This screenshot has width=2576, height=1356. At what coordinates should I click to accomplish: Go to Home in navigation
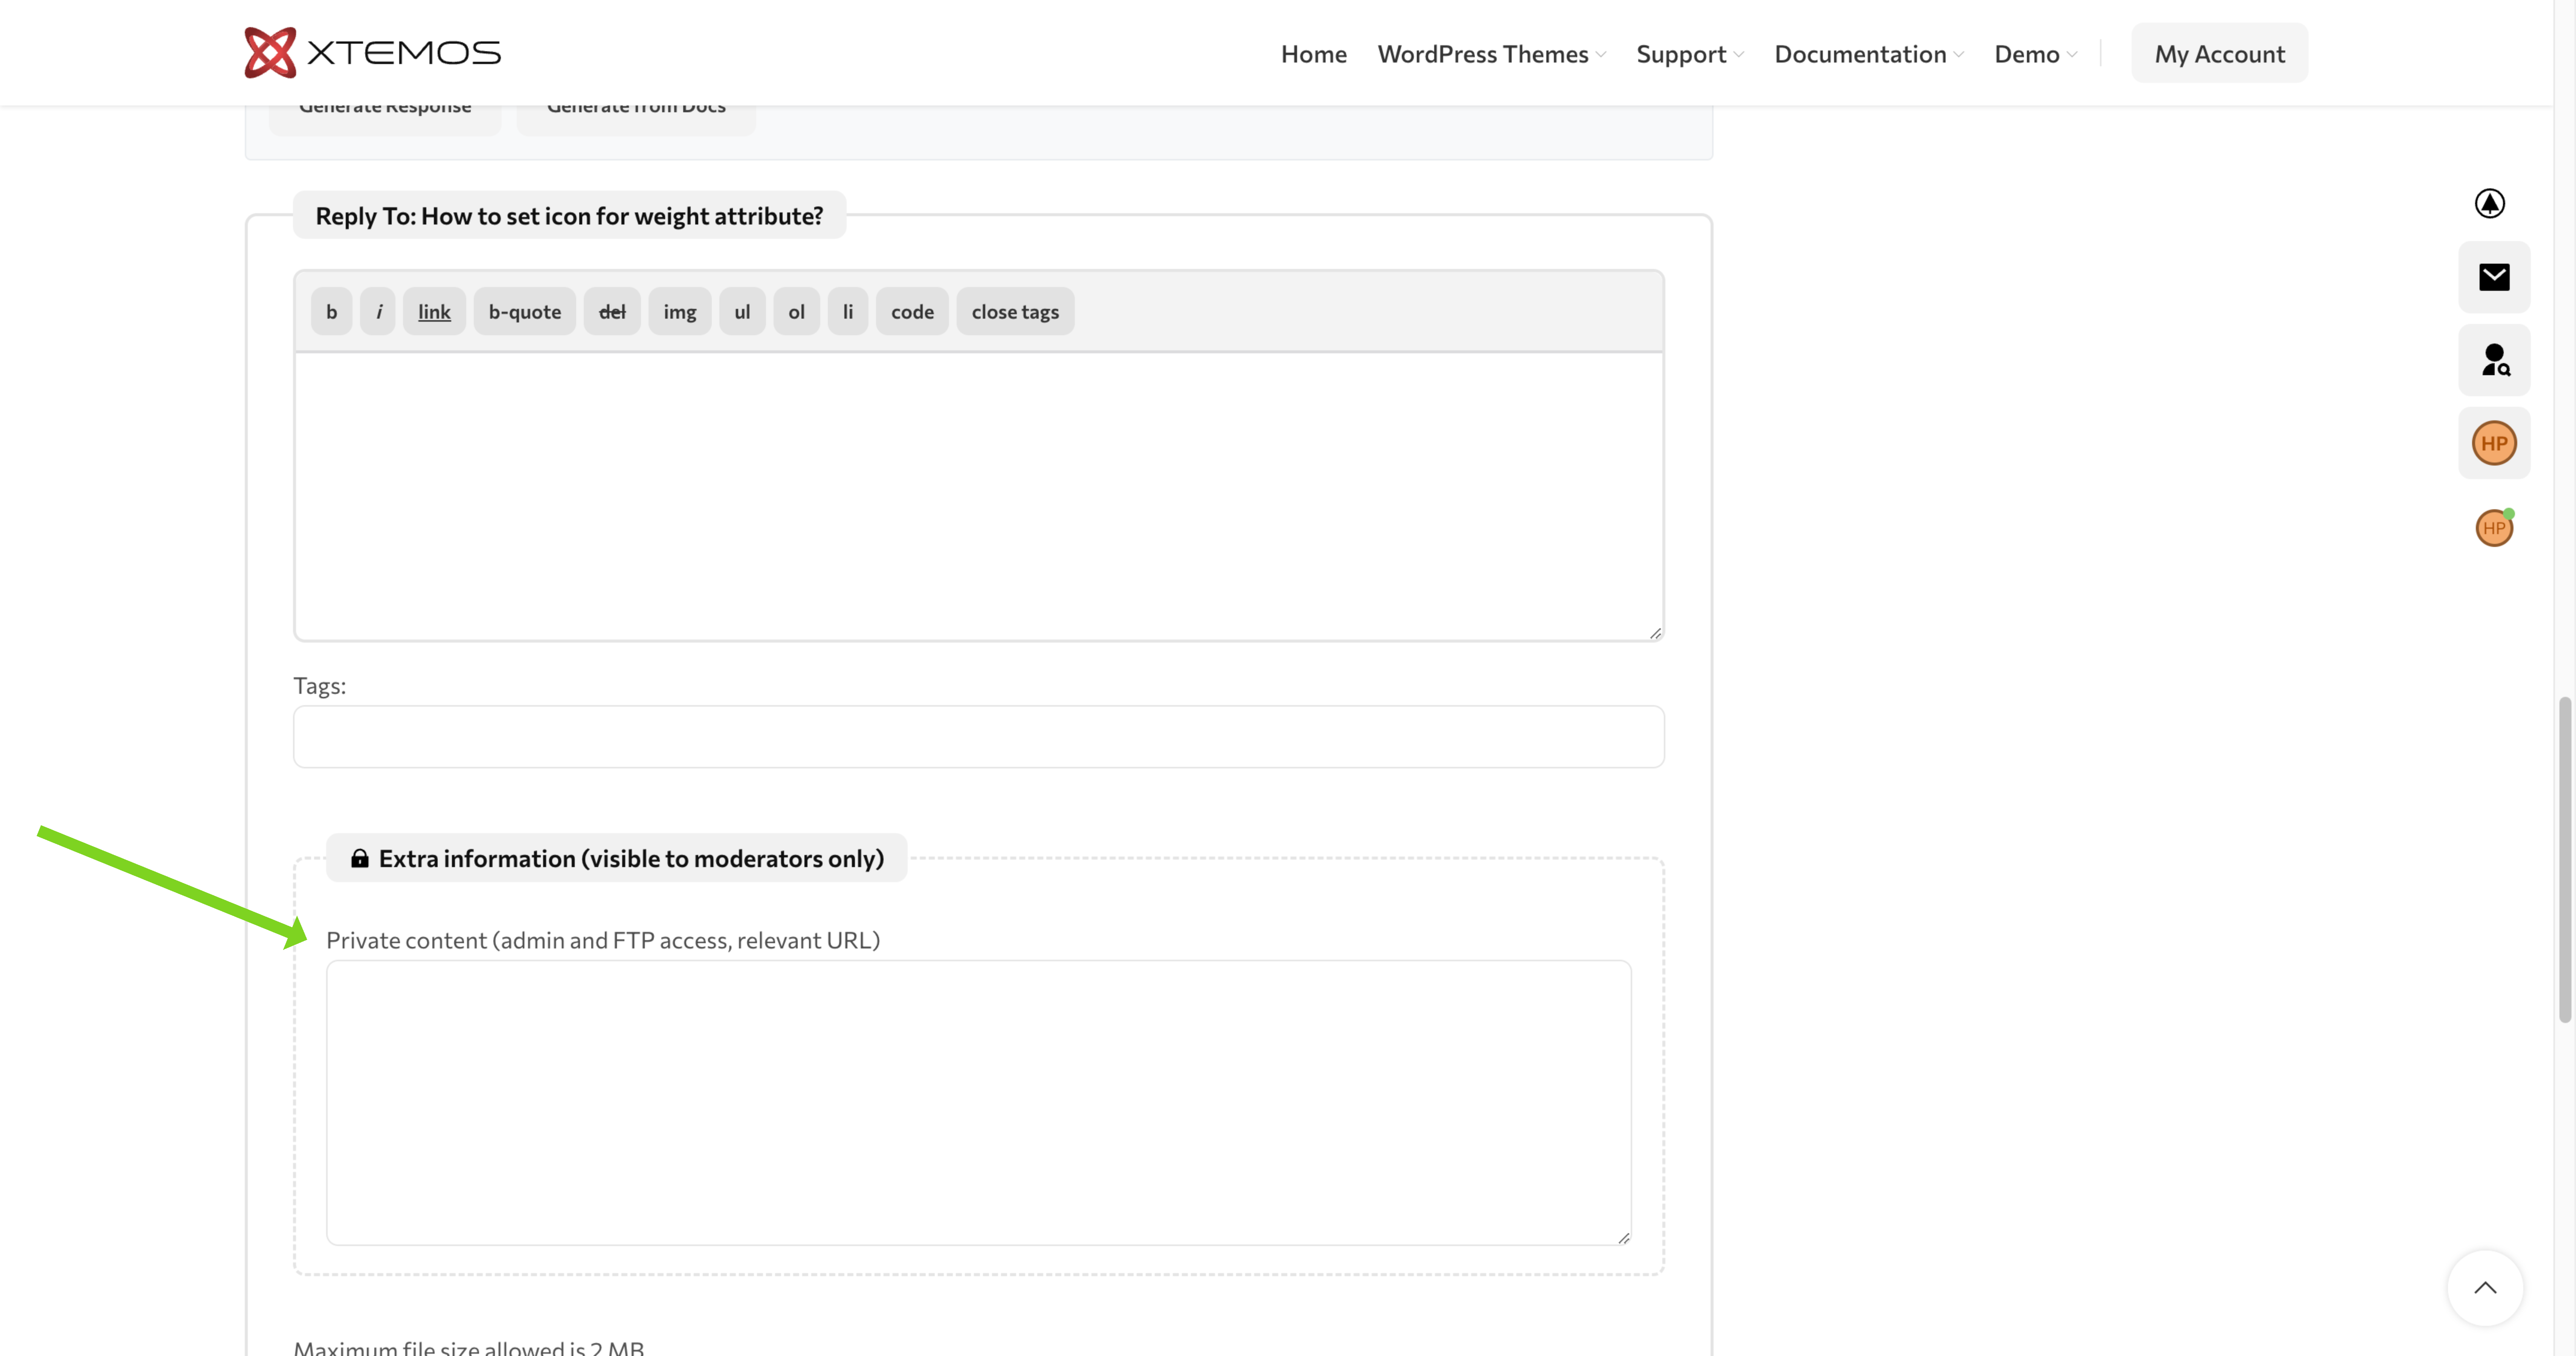coord(1314,54)
